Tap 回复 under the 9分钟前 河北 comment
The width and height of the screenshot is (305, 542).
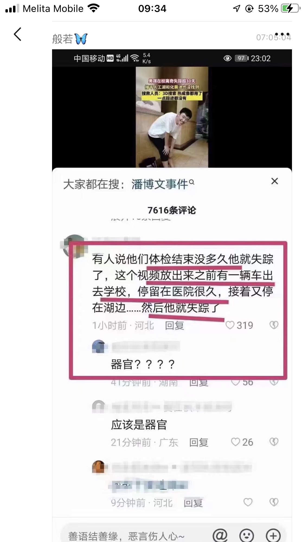pos(193,503)
